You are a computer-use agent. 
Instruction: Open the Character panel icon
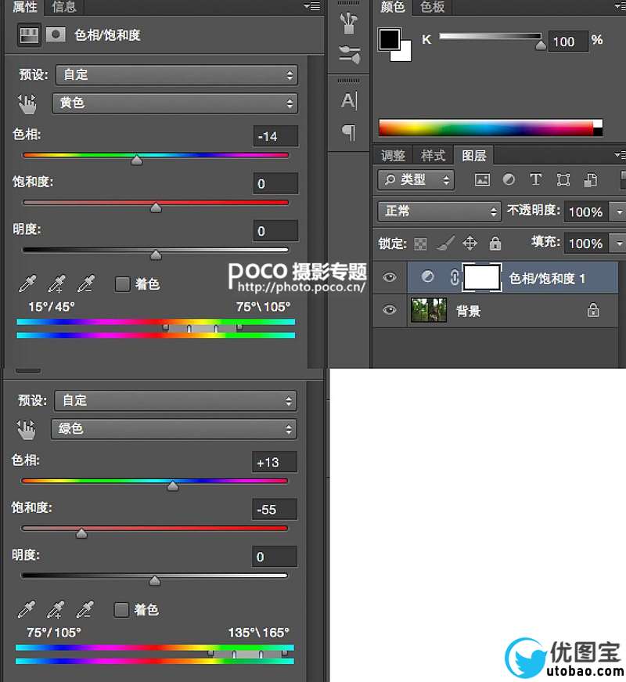349,100
